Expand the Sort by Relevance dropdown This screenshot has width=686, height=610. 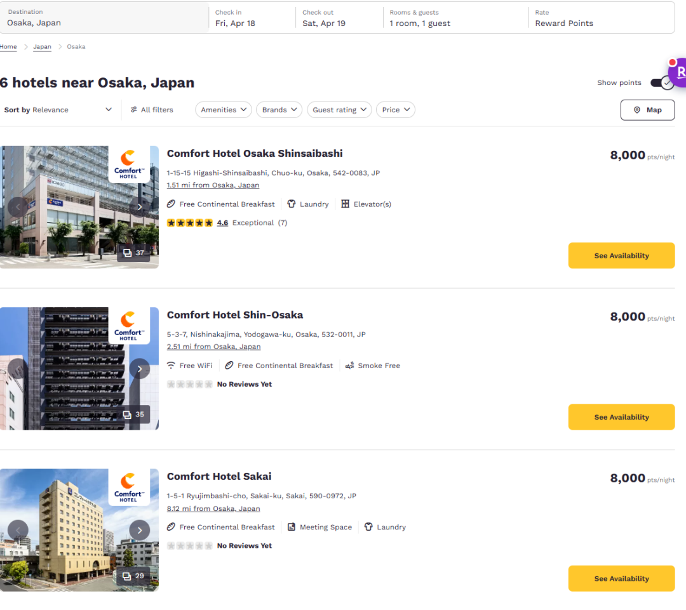point(58,110)
